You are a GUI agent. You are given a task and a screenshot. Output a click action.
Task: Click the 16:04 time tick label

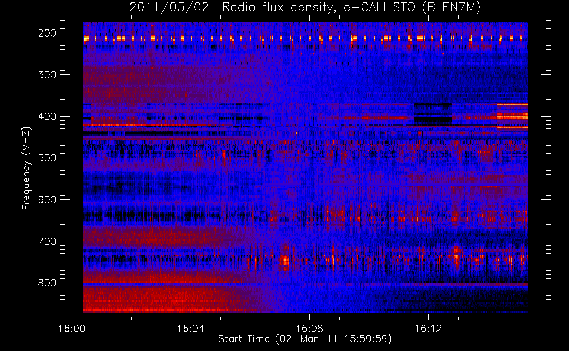click(191, 329)
